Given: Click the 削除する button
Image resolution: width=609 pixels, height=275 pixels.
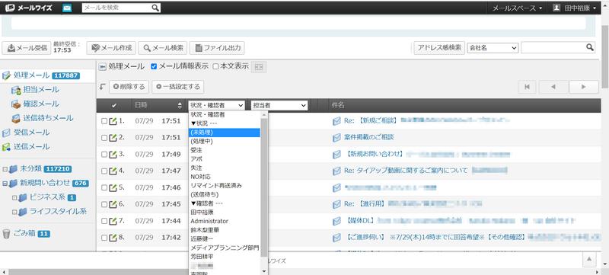Looking at the screenshot, I should pos(129,87).
